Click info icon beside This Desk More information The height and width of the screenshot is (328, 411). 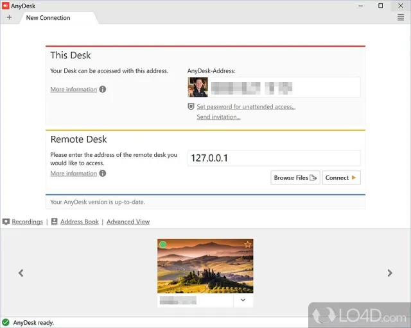point(103,90)
